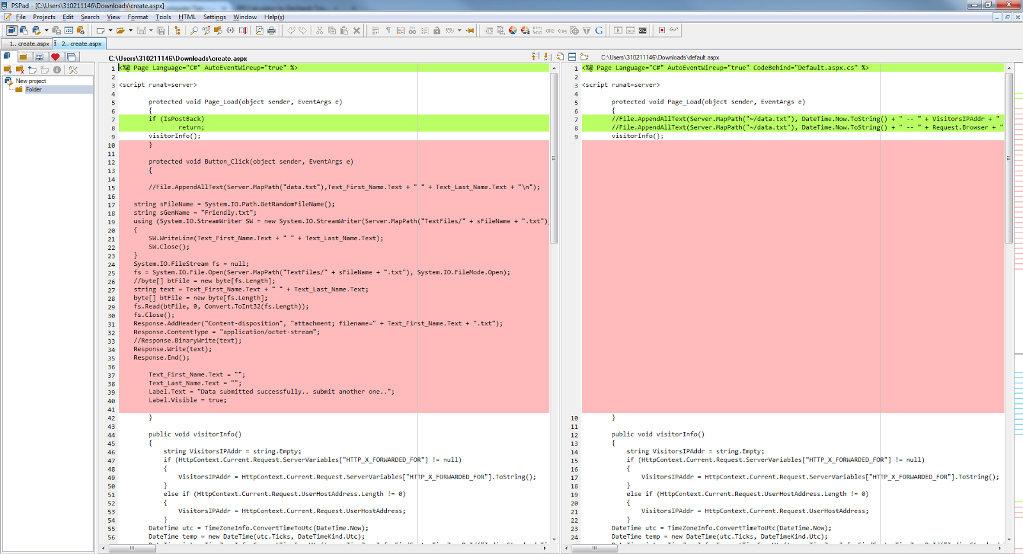This screenshot has height=554, width=1023.
Task: Click the Redo arrow icon
Action: 303,30
